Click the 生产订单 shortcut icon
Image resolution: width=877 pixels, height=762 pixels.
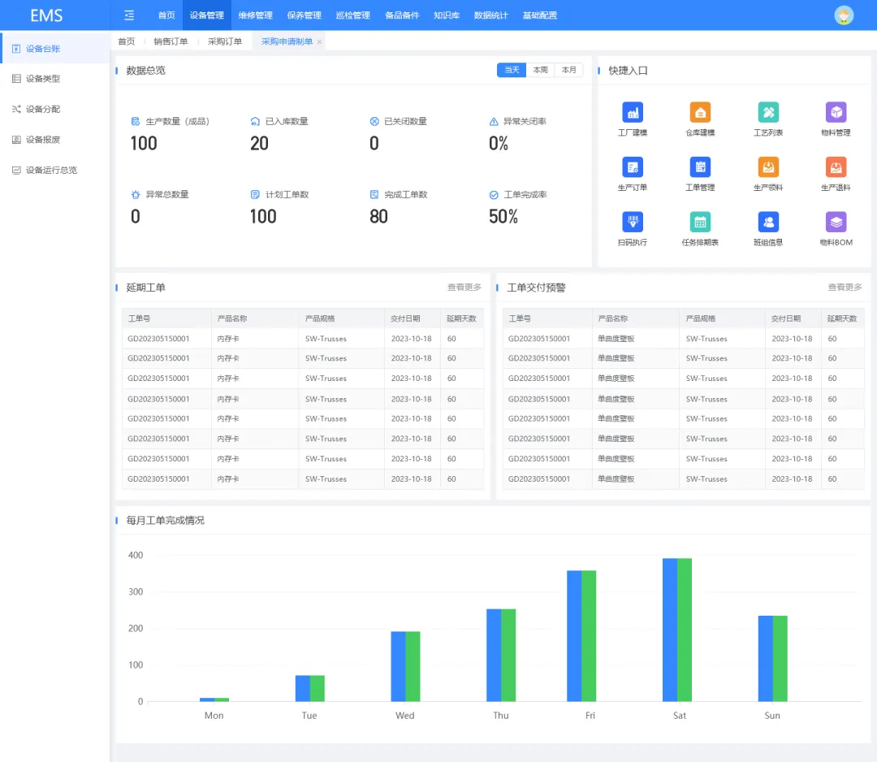point(633,167)
